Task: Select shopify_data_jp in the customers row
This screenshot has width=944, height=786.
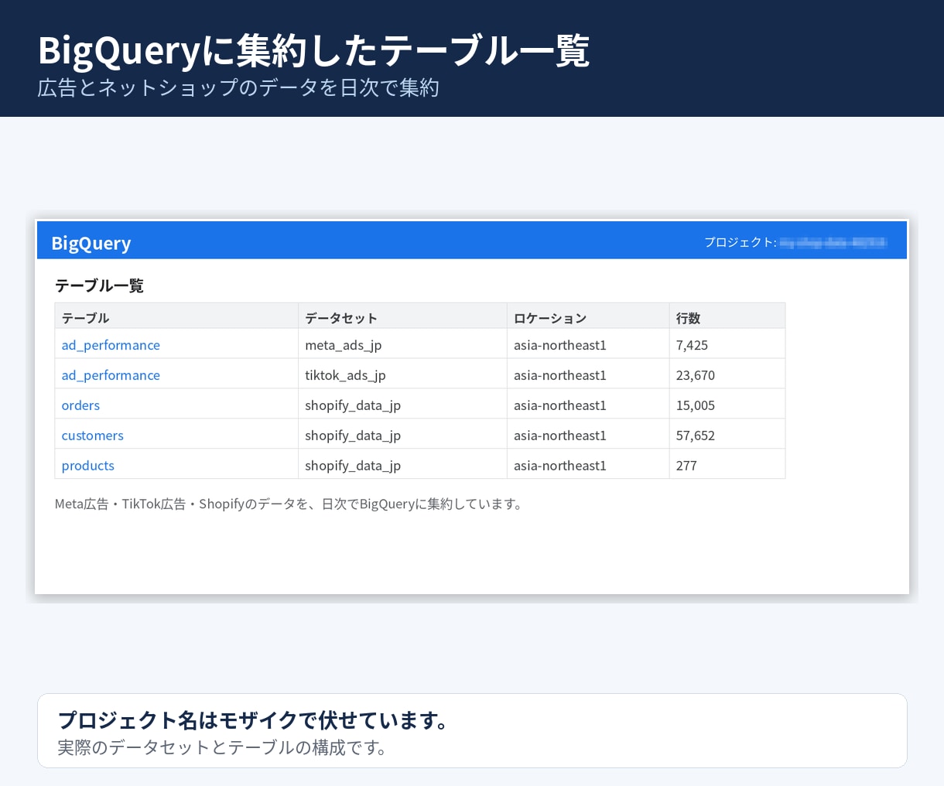Action: (353, 436)
